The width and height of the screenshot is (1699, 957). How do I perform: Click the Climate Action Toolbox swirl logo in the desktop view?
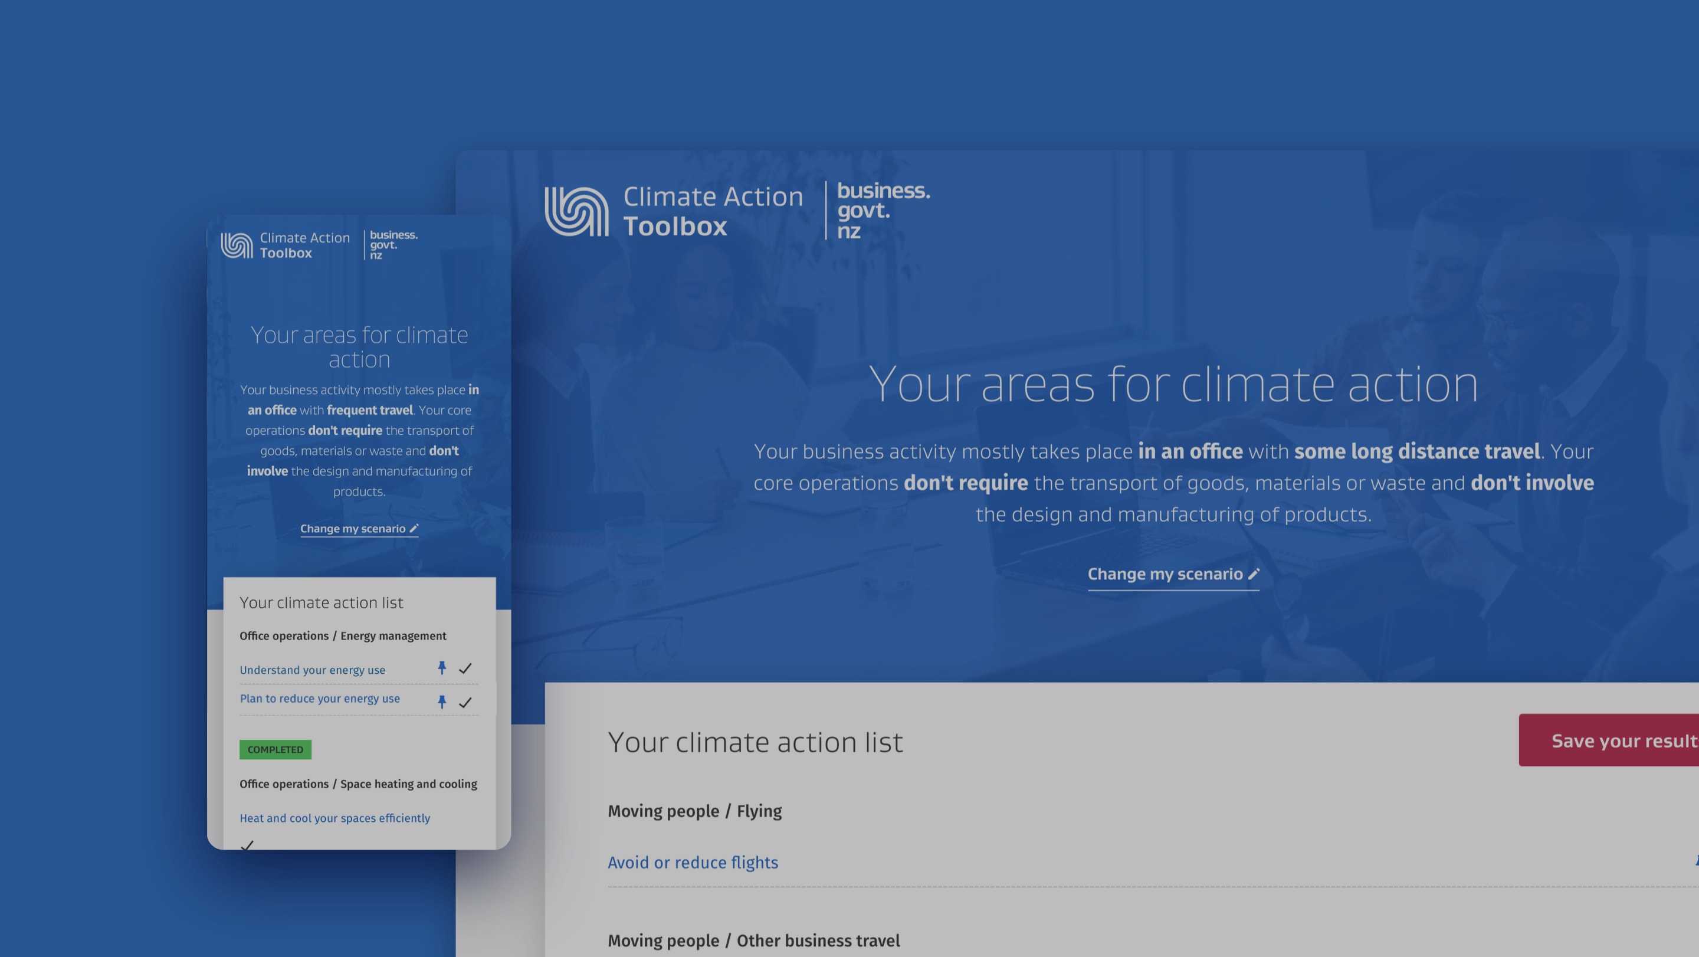(x=576, y=211)
